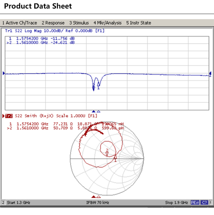
Task: Click the IFBW 70 kHz status entry
Action: point(97,202)
